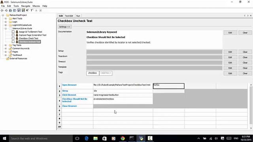Click the Open Directory toolbar icon

(x=15, y=10)
